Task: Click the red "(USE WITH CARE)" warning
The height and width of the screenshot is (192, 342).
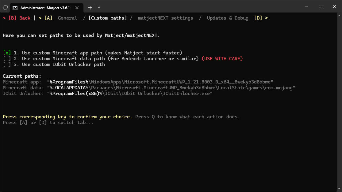Action: coord(222,59)
